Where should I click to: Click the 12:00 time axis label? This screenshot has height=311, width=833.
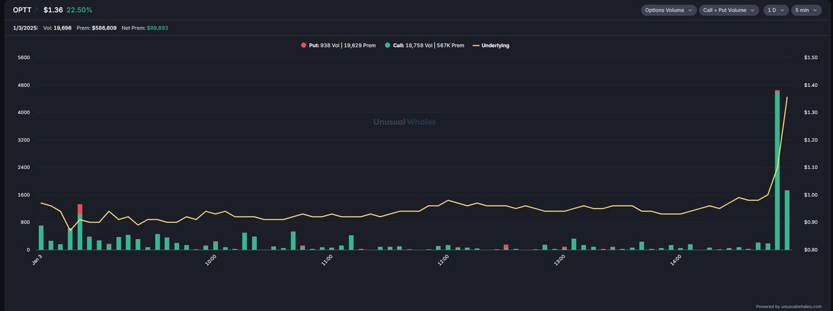click(443, 259)
